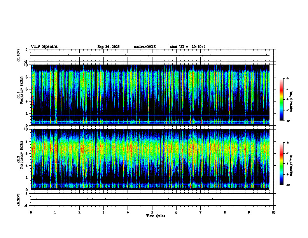Click time-axis tick label "3"
This screenshot has height=238, width=308.
[103, 212]
